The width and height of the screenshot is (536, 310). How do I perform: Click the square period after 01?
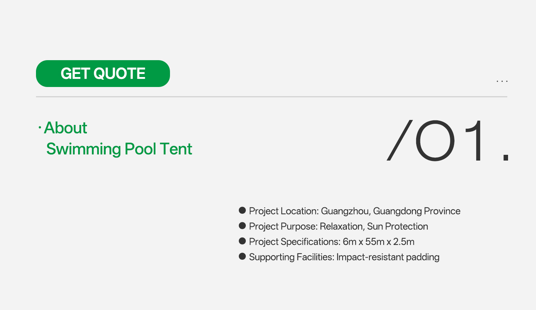click(x=505, y=157)
